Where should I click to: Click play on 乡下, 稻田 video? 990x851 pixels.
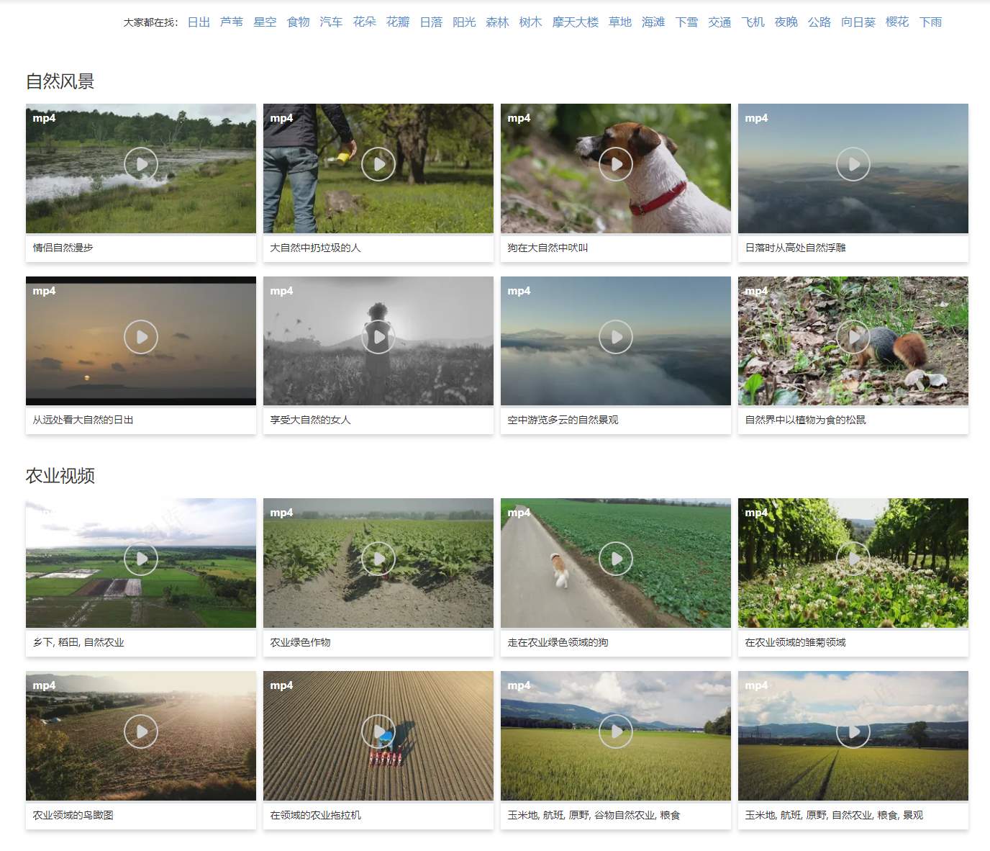click(x=141, y=559)
